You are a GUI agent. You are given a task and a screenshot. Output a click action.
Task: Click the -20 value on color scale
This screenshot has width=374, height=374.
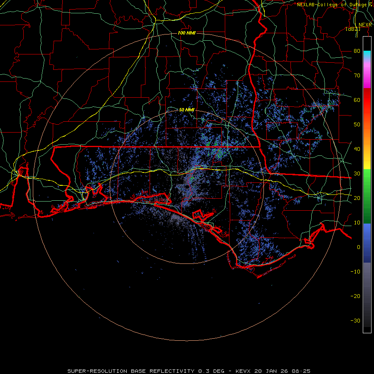[x=355, y=296]
